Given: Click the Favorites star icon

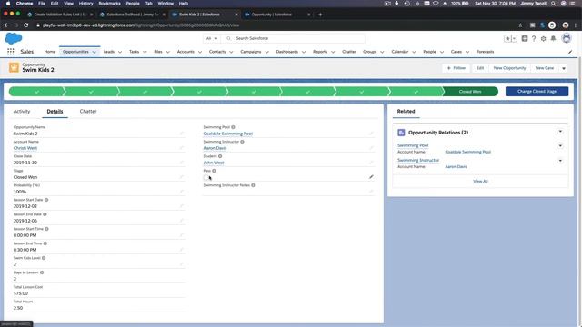Looking at the screenshot, I should point(507,38).
